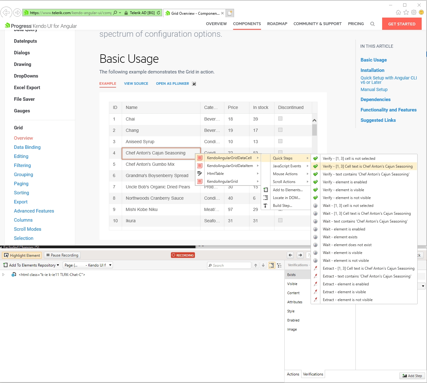This screenshot has height=383, width=427.
Task: Click the grid vertical scrollbar thumb
Action: tap(314, 130)
